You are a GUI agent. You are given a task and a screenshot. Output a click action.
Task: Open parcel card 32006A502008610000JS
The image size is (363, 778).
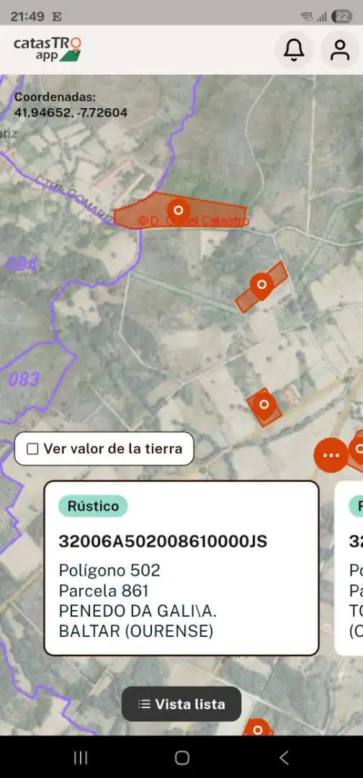click(181, 568)
